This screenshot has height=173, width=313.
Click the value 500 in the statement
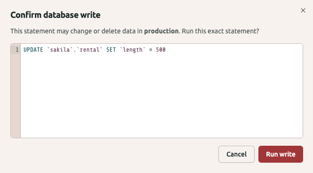point(161,50)
